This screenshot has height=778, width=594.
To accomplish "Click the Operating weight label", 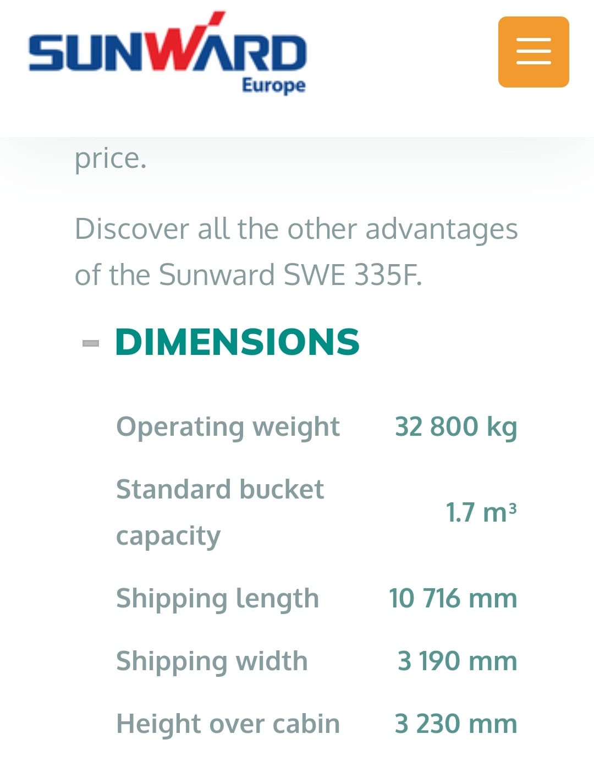I will coord(228,427).
